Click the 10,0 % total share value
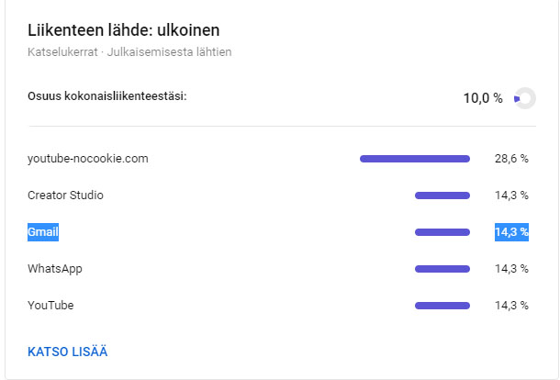 coord(483,98)
